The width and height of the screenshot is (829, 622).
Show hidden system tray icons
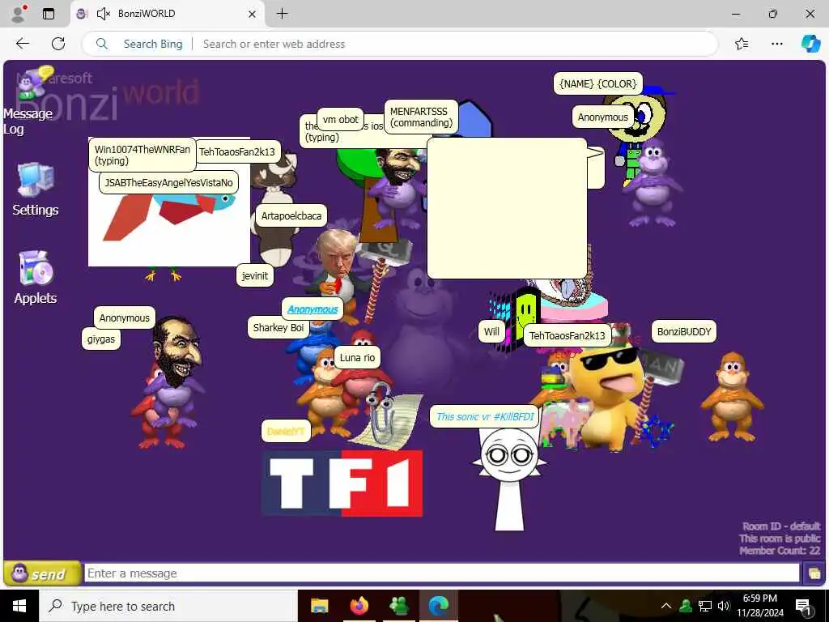tap(666, 606)
